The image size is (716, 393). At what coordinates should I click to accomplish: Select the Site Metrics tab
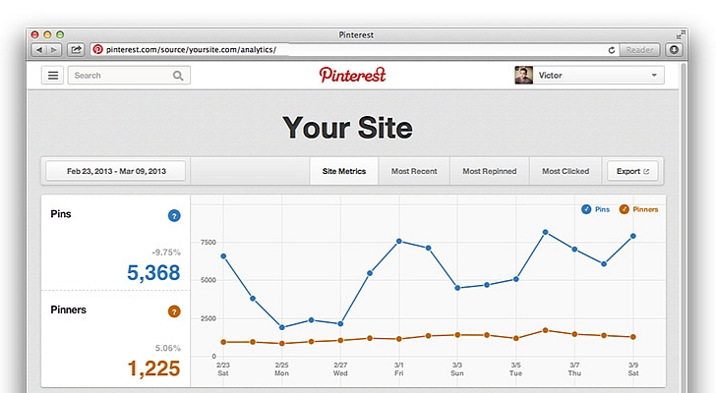click(x=344, y=171)
